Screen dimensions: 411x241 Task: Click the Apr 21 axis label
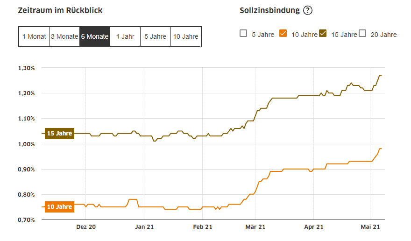click(x=313, y=227)
